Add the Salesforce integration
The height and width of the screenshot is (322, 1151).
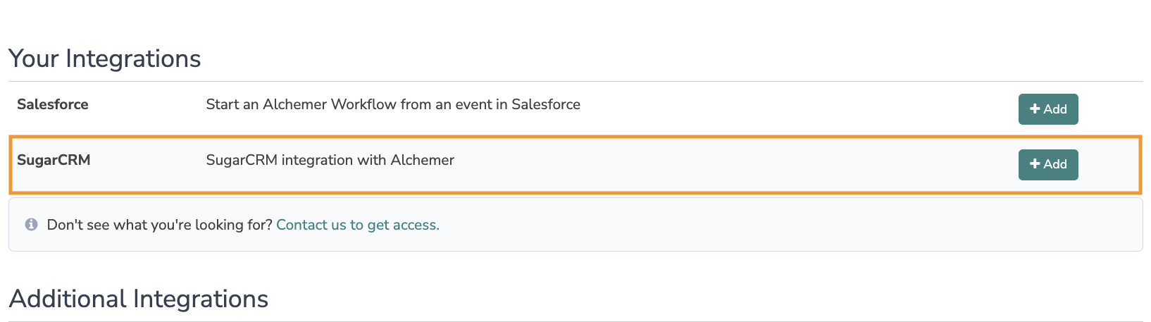(1048, 109)
